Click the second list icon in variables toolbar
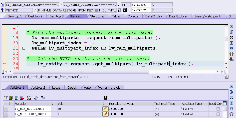This screenshot has width=236, height=118. (x=16, y=98)
